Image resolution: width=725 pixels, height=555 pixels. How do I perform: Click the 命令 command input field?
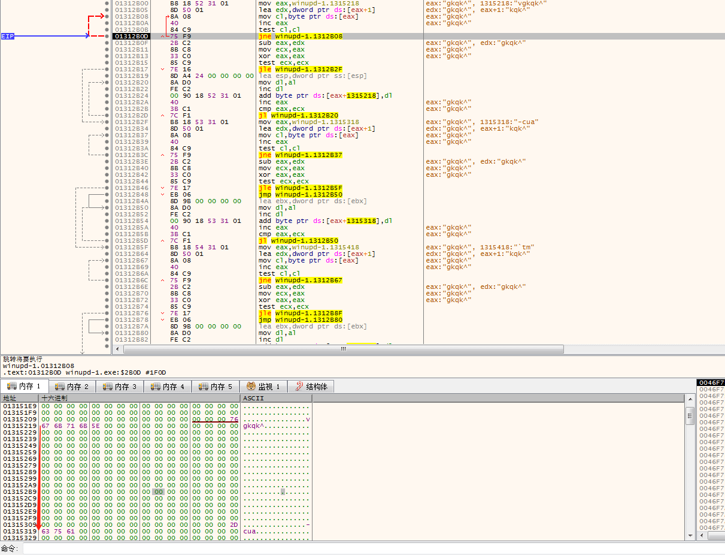[x=371, y=548]
